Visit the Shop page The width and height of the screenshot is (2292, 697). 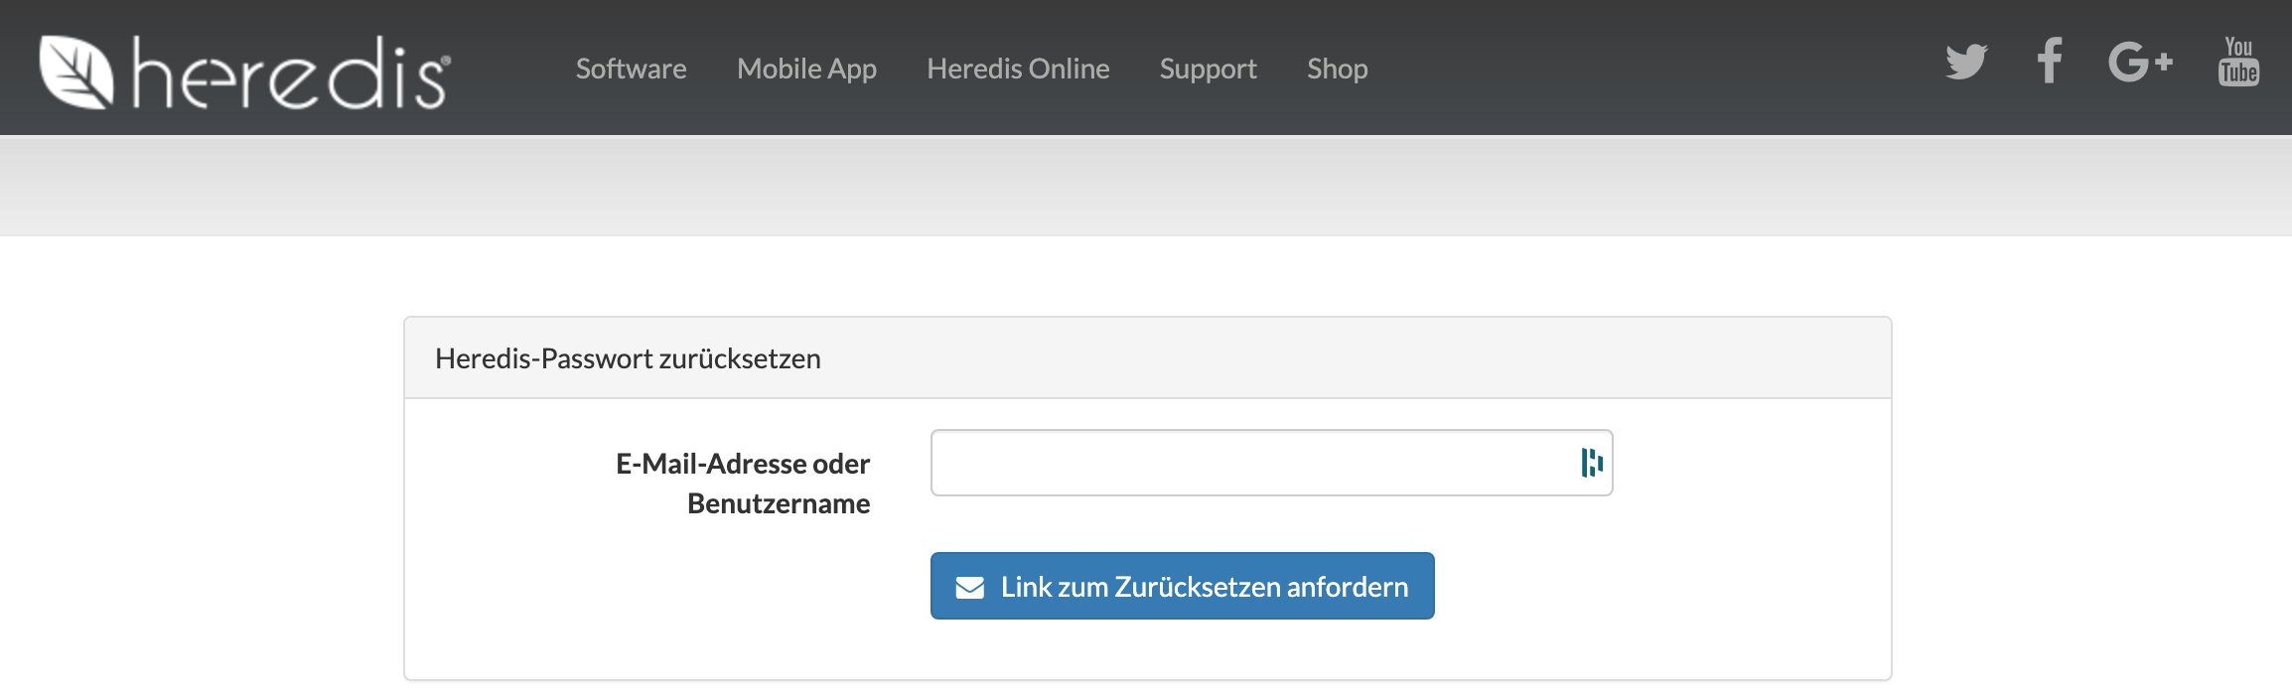(x=1337, y=69)
